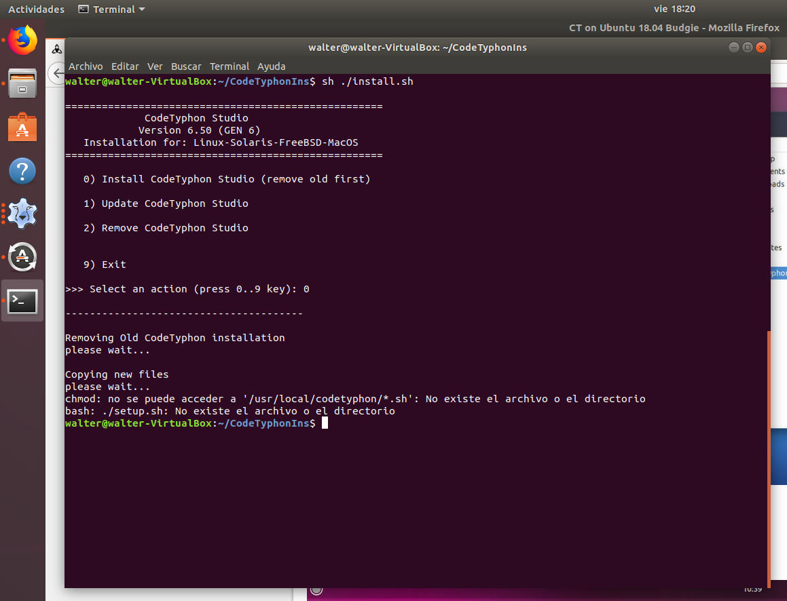Click the terminal prompt cursor on last line
Viewport: 787px width, 601px height.
click(x=325, y=423)
